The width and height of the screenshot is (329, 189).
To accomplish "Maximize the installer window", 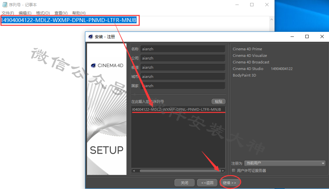I will [307, 36].
